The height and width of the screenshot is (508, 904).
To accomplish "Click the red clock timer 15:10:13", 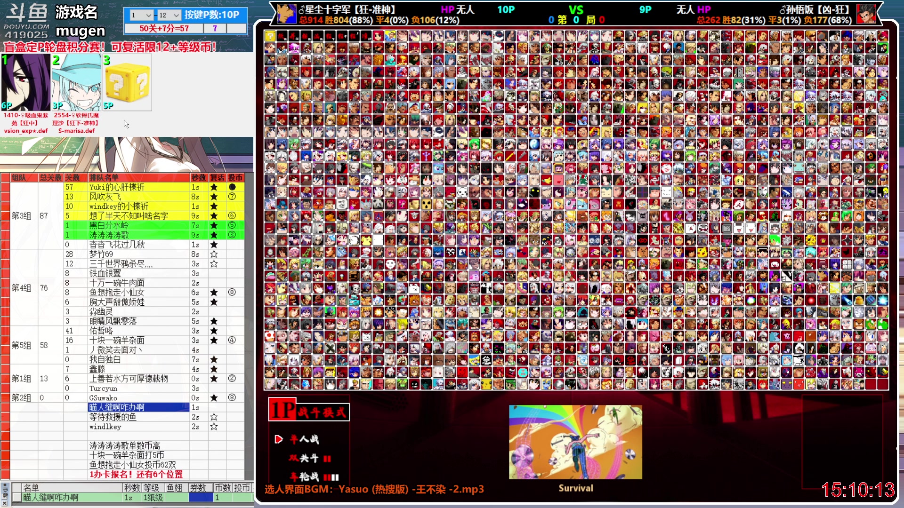I will (x=858, y=490).
